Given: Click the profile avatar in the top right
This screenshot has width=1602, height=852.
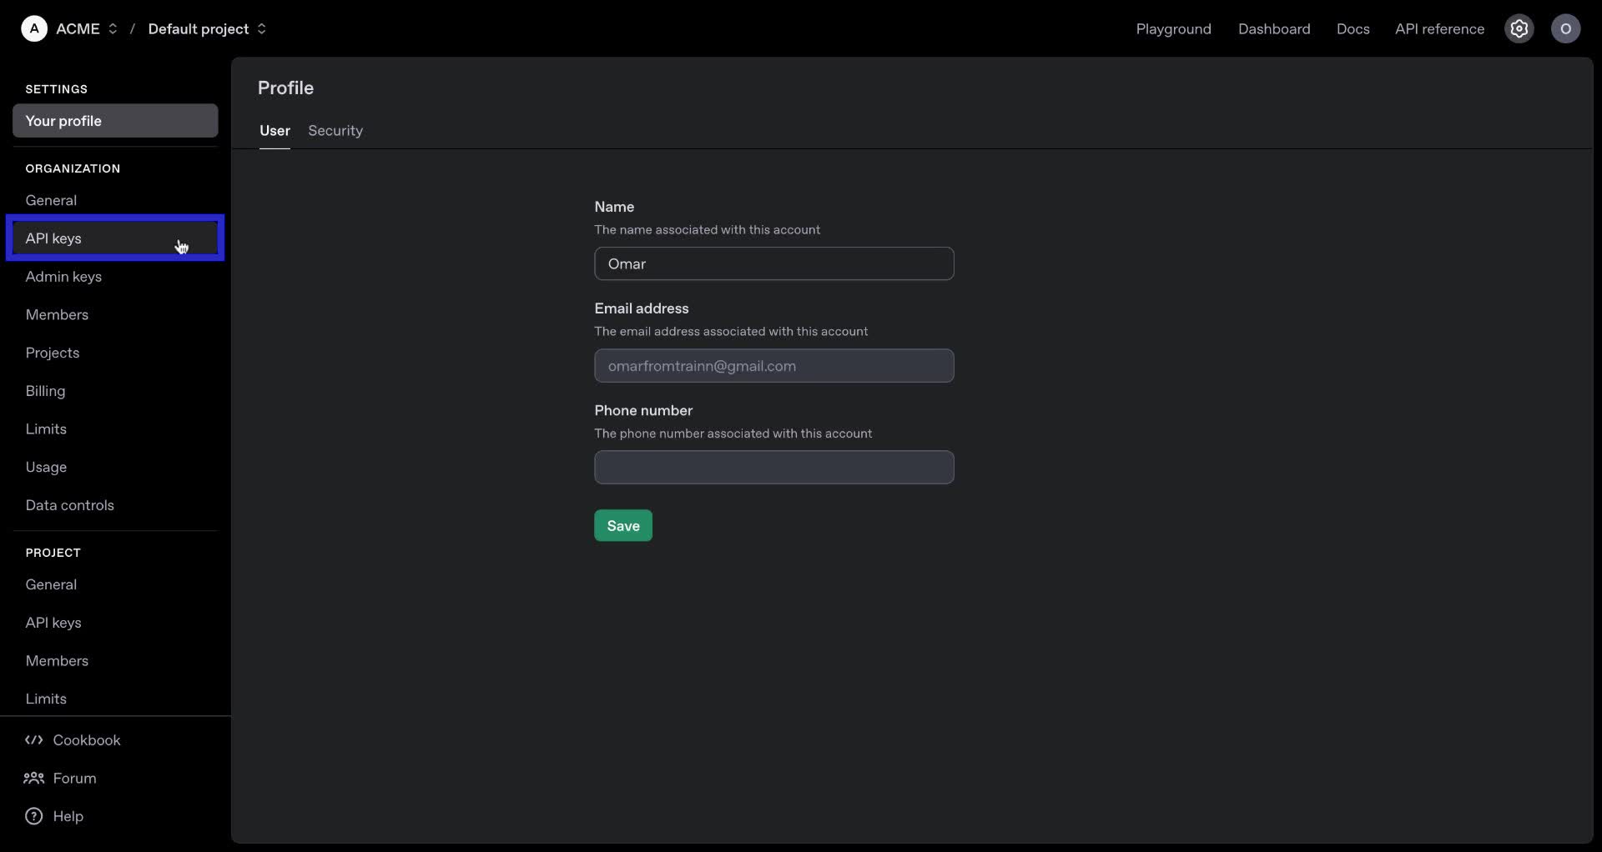Looking at the screenshot, I should click(x=1565, y=28).
